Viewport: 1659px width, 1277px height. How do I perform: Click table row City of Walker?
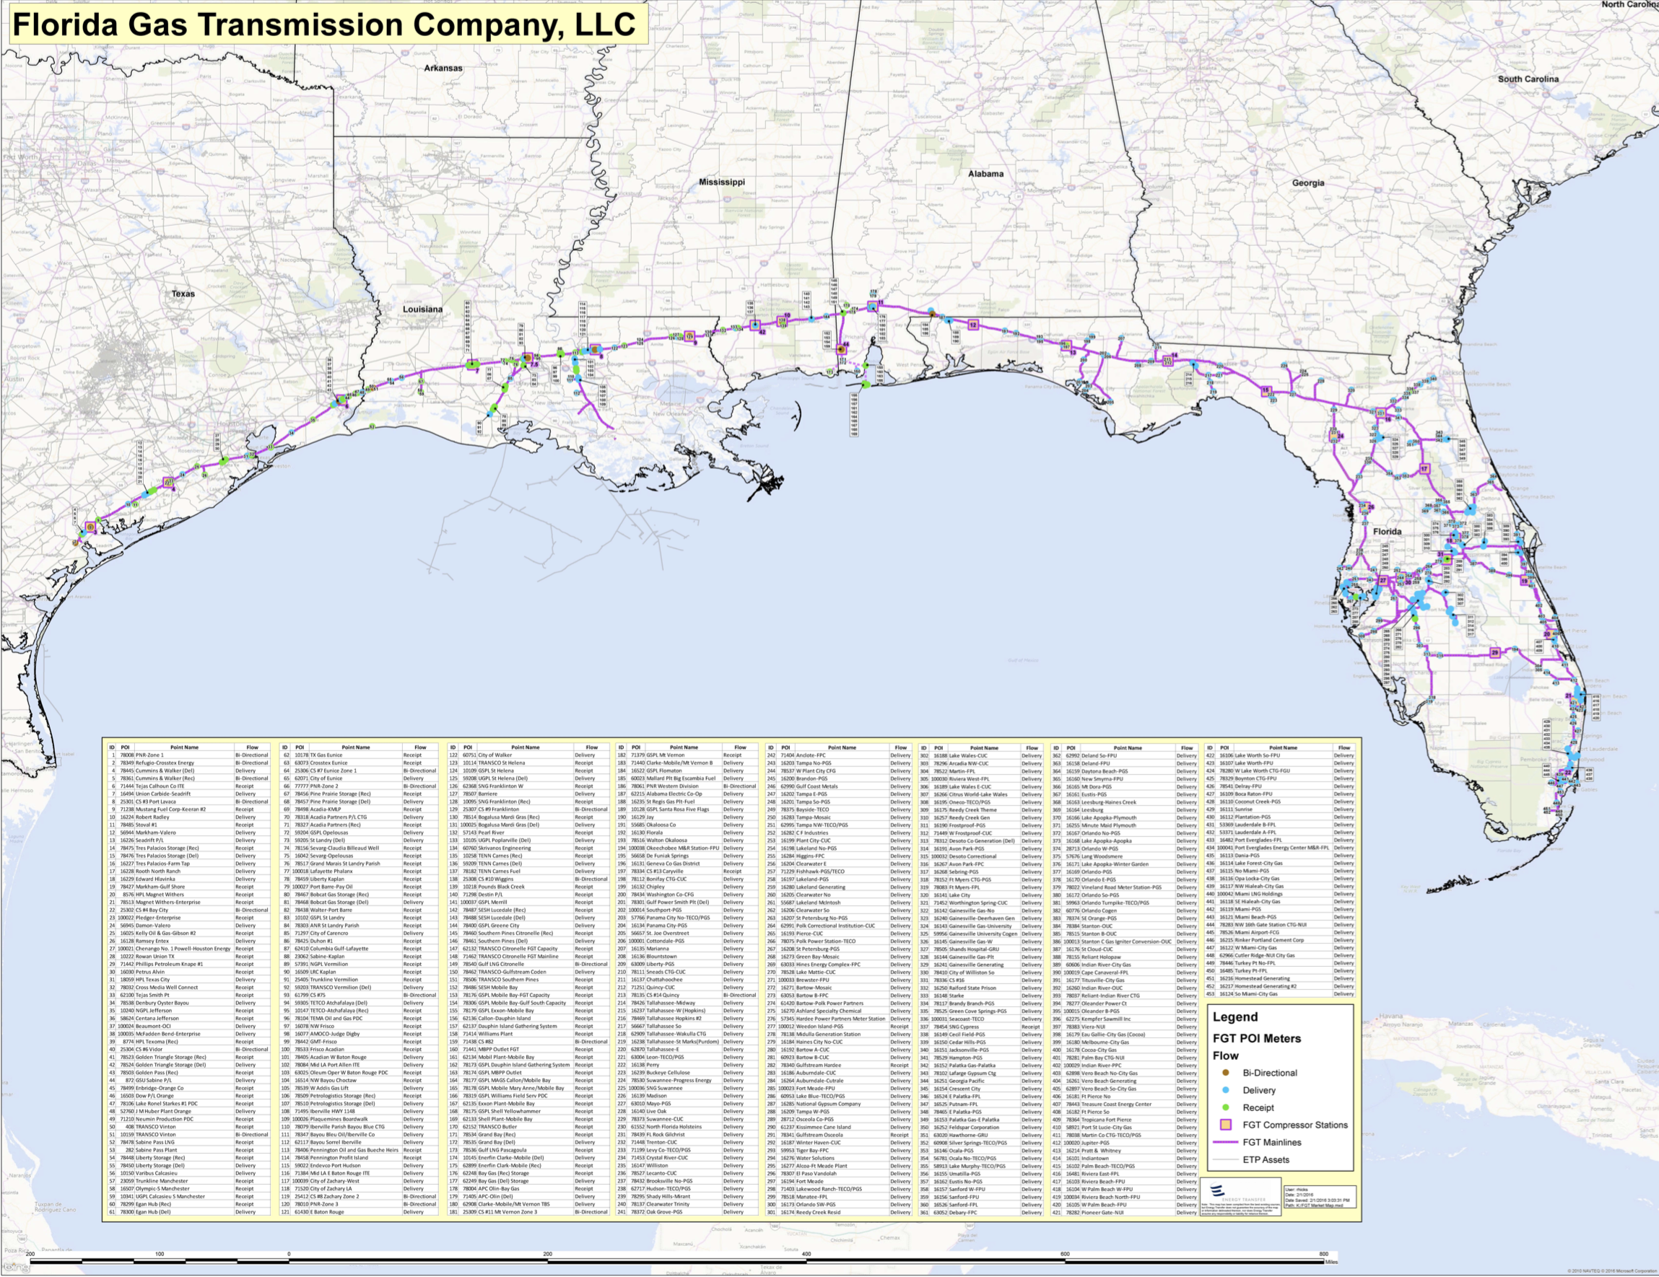[528, 755]
